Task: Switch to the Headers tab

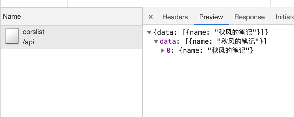Action: tap(175, 17)
